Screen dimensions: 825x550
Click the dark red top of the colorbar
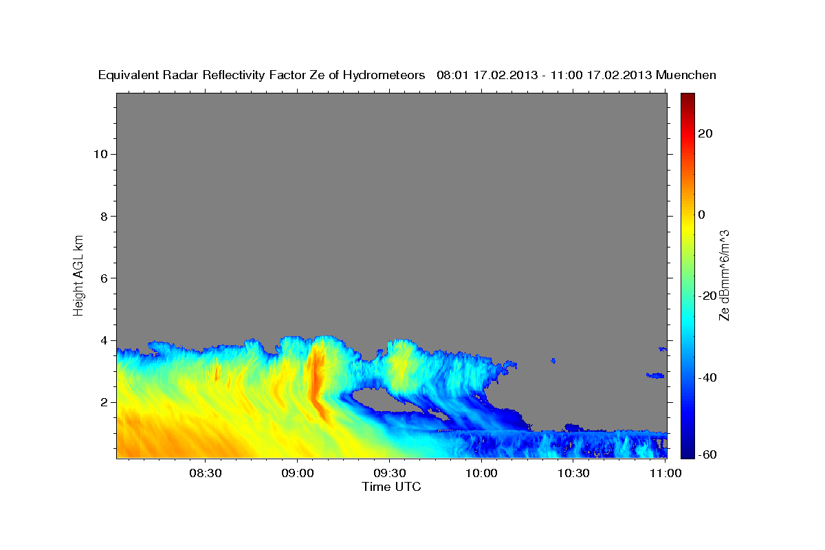point(687,99)
